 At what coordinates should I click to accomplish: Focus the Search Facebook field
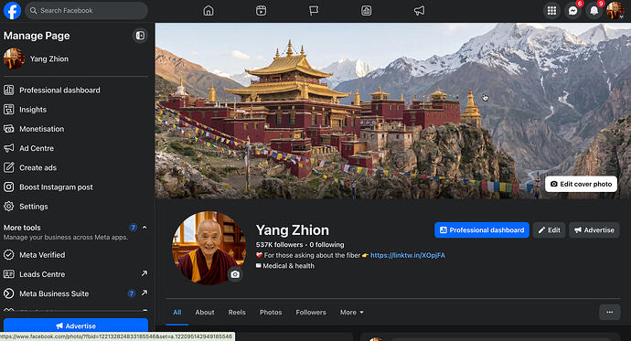click(x=86, y=10)
